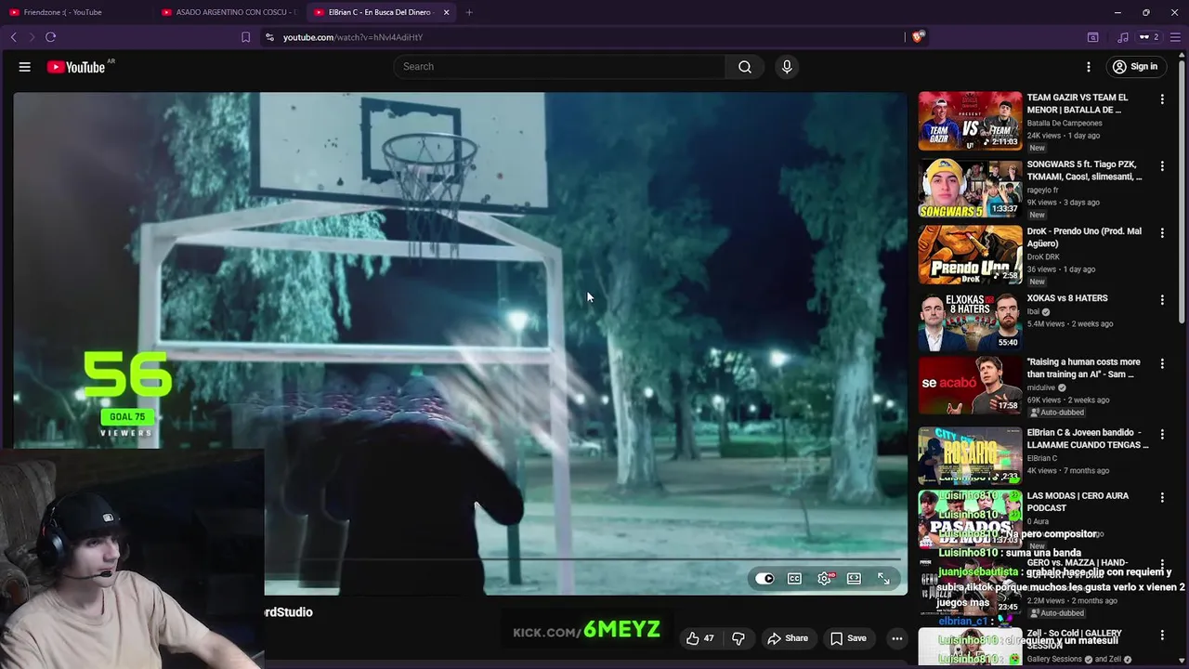Start voice search with the microphone
Viewport: 1189px width, 669px height.
787,67
